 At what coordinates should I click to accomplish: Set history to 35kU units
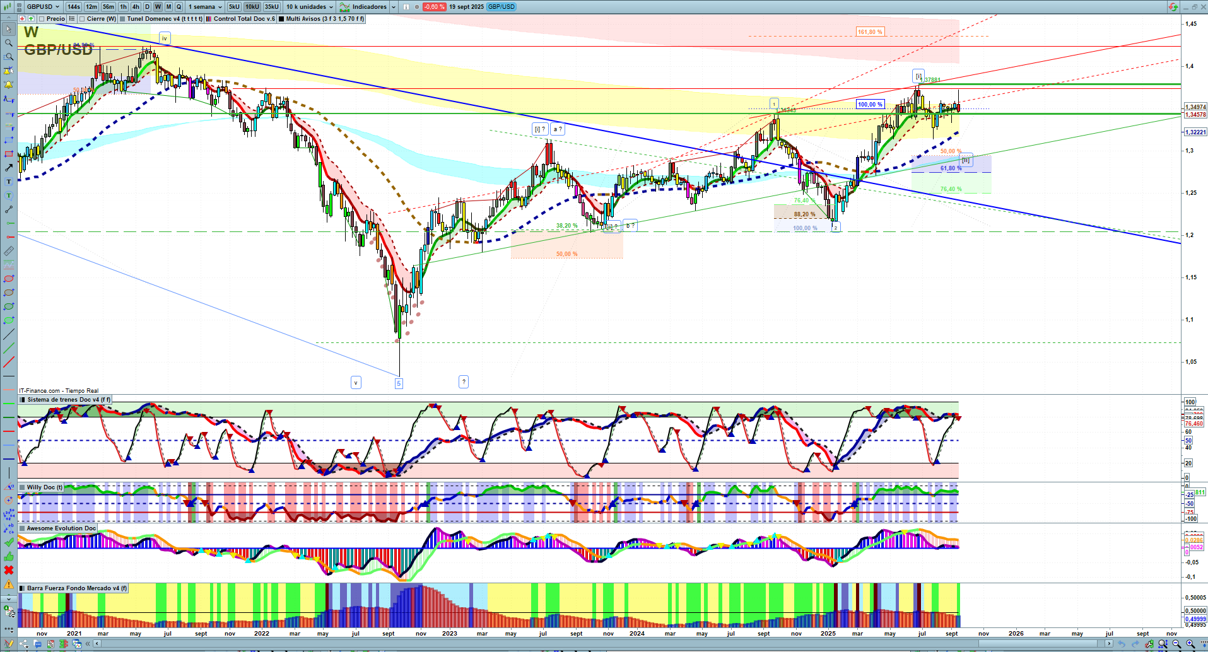(x=272, y=7)
